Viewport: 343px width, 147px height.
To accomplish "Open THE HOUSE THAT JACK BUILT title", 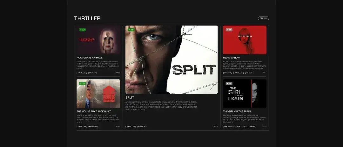I will (x=94, y=111).
